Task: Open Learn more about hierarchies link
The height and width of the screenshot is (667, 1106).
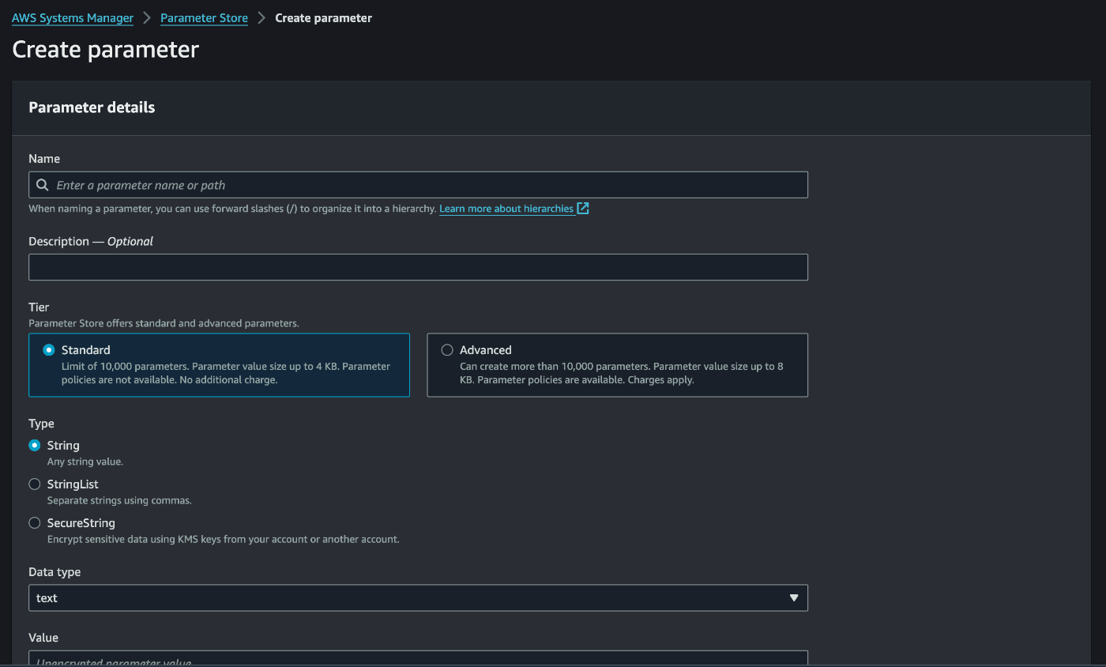Action: [x=506, y=209]
